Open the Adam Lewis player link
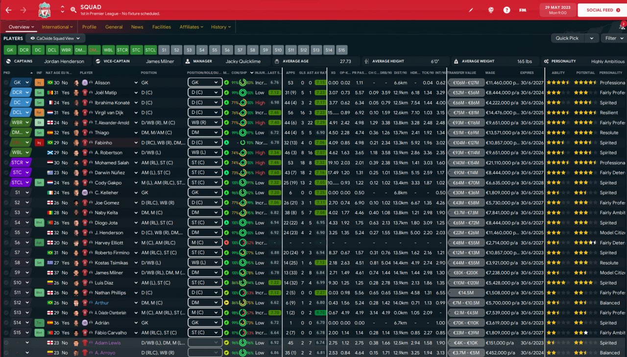This screenshot has width=627, height=357. click(108, 343)
